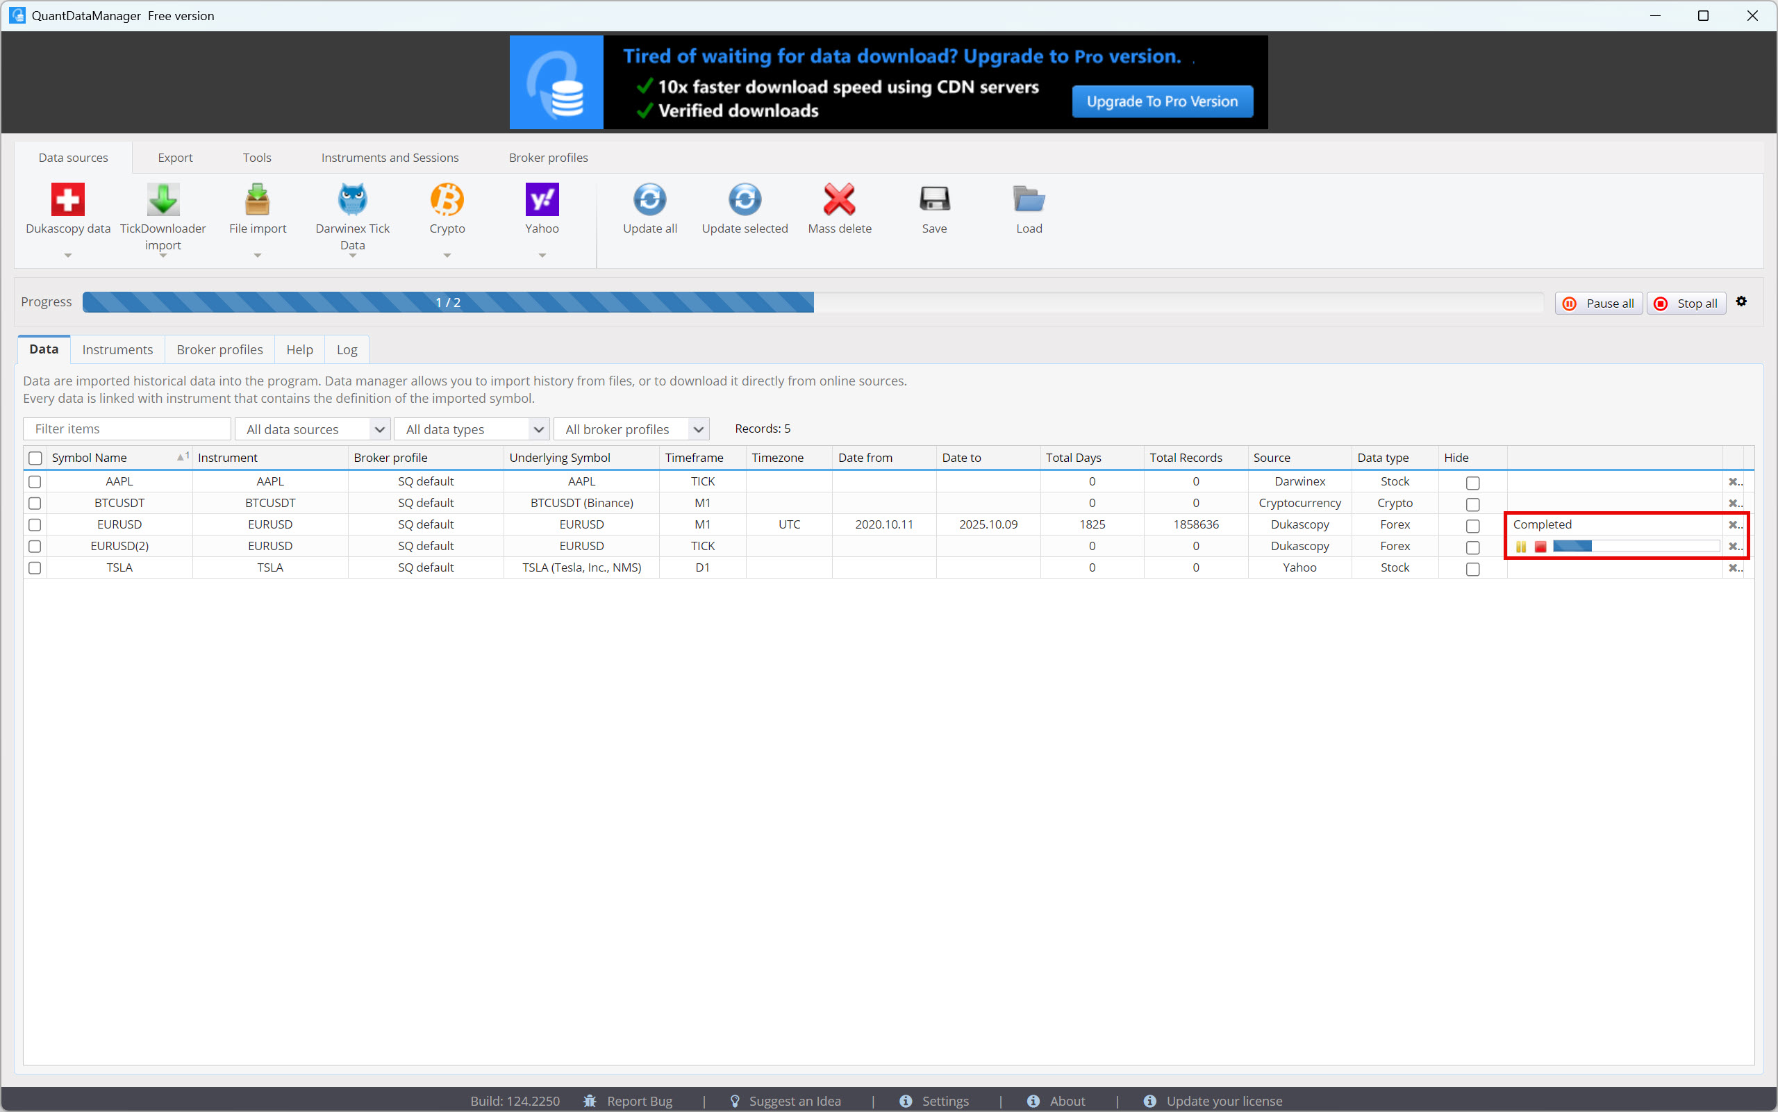Click the Mass delete red X icon
Screen dimensions: 1778x1112
coord(839,199)
